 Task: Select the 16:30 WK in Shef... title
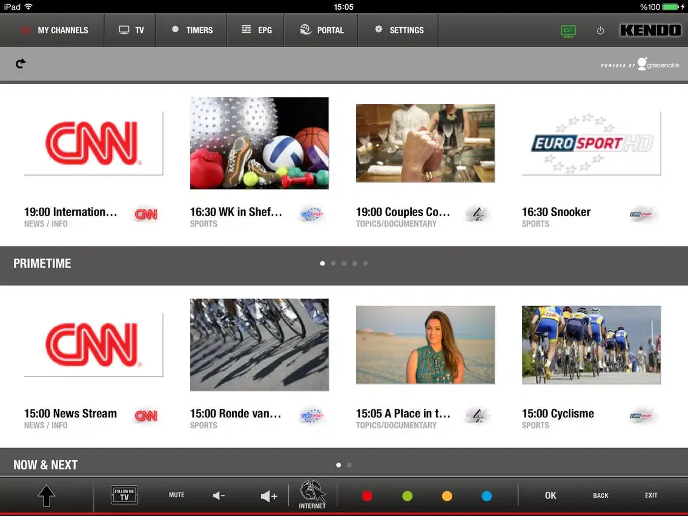point(236,212)
